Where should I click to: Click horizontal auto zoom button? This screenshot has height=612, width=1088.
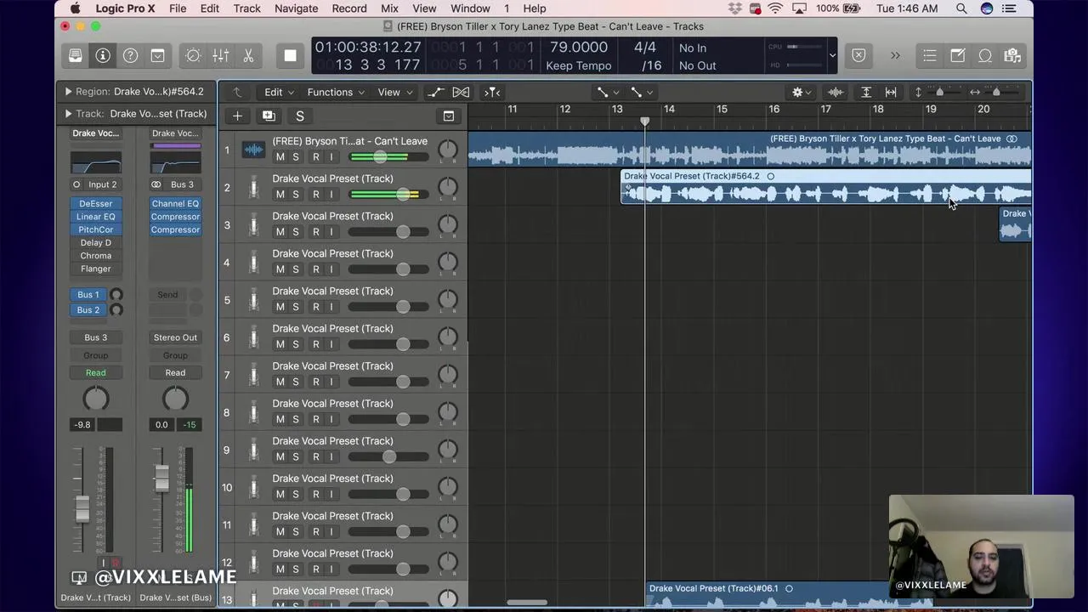pos(891,92)
